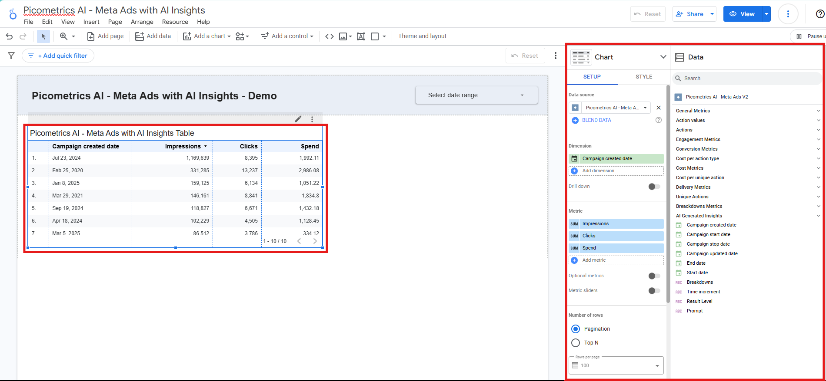Click the text box tool icon
Image resolution: width=826 pixels, height=381 pixels.
(360, 36)
